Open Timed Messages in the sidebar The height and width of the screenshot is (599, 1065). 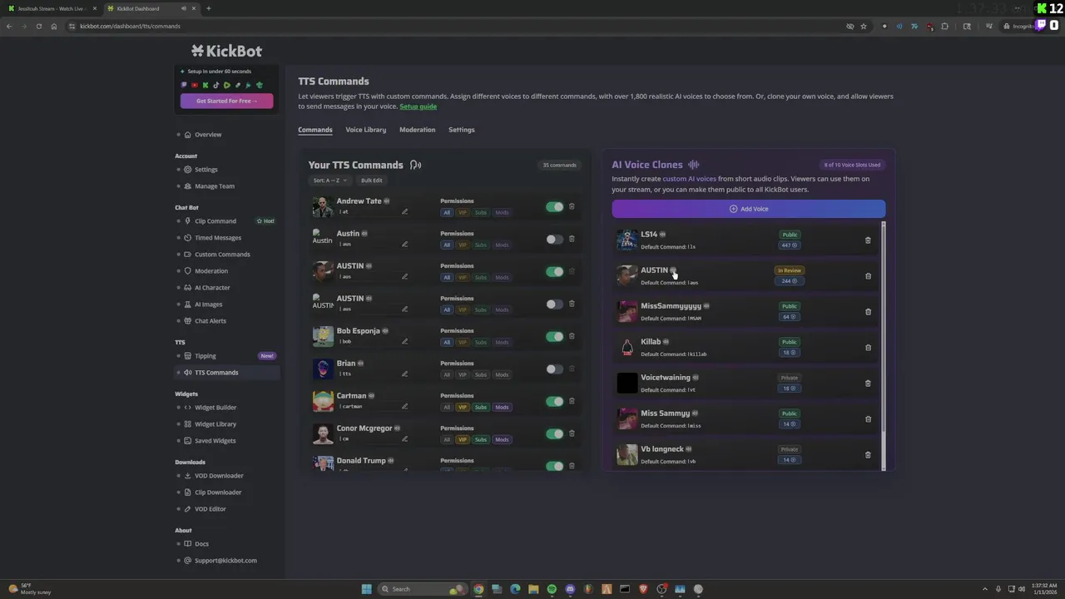click(x=218, y=238)
